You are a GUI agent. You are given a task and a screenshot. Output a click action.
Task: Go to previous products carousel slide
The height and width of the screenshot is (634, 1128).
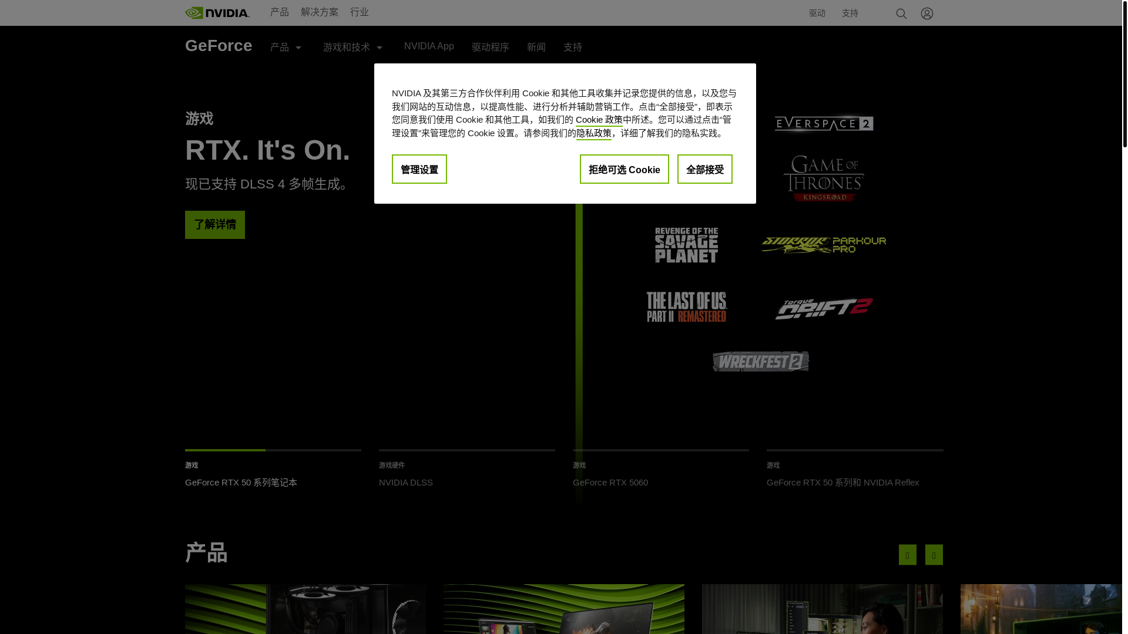click(908, 555)
